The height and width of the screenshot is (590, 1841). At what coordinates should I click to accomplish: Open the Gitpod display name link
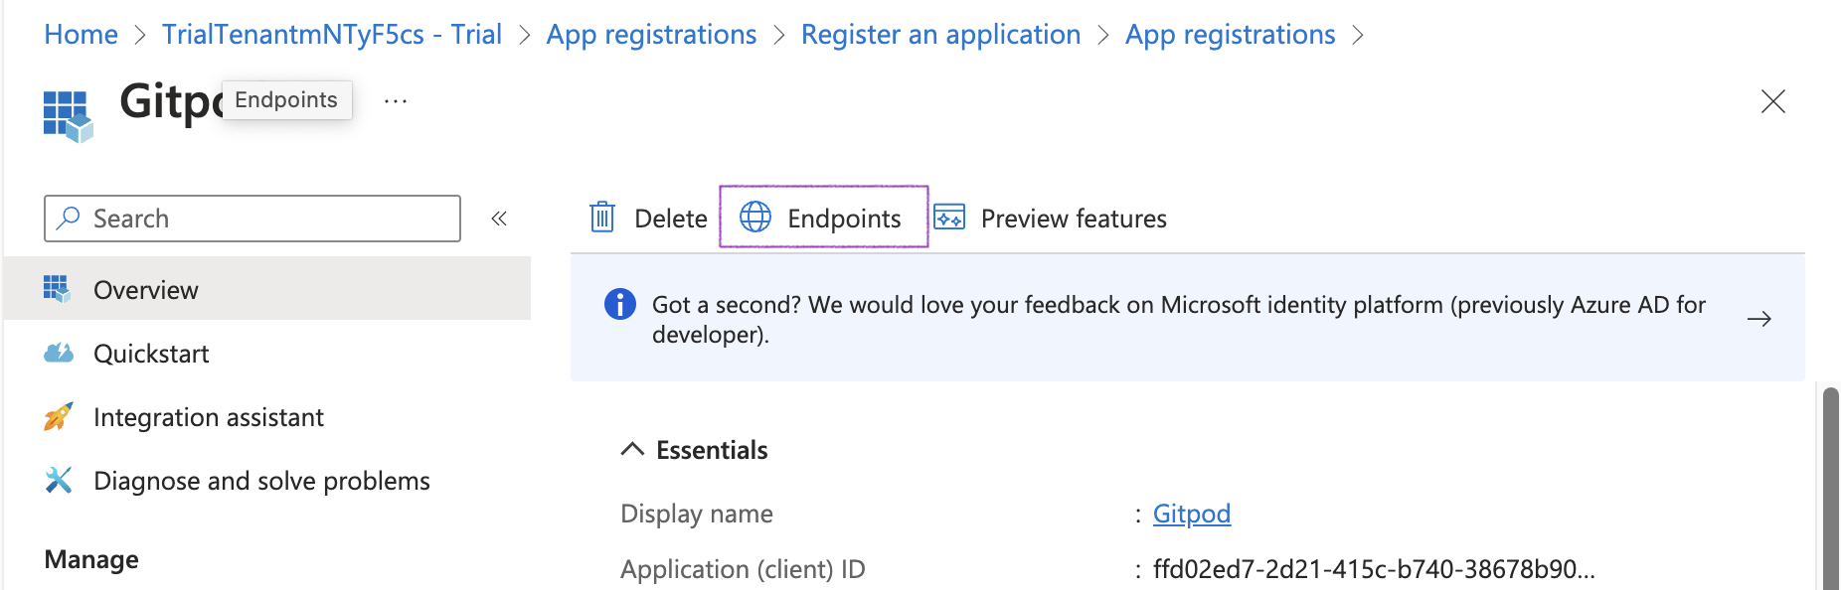[x=1191, y=514]
